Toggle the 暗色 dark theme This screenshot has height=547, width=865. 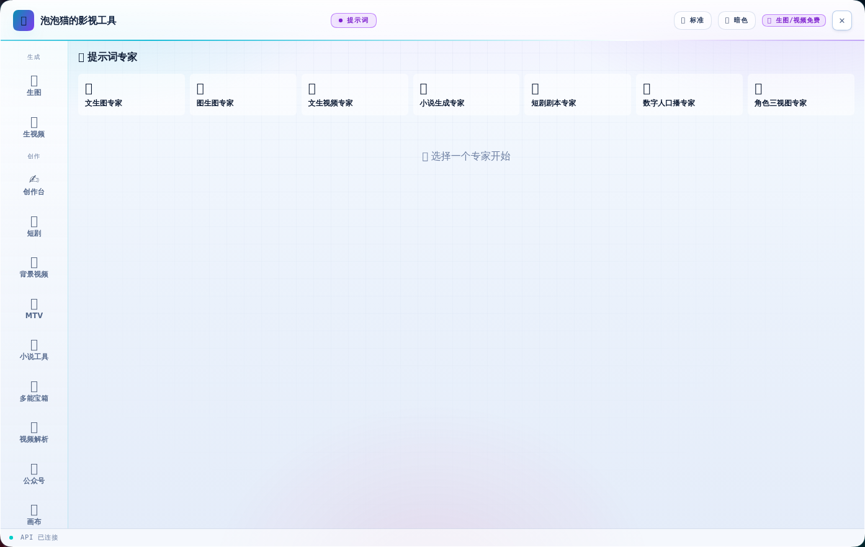(x=737, y=20)
